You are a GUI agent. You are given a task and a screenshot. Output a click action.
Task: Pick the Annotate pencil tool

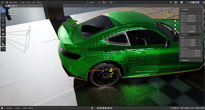click(3, 39)
